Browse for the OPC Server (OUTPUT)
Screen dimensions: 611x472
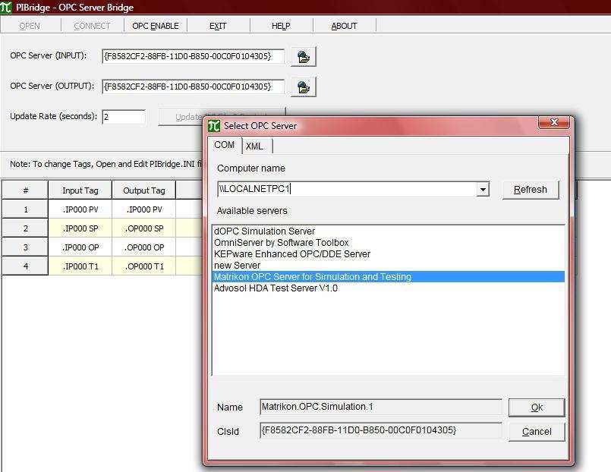pyautogui.click(x=303, y=87)
